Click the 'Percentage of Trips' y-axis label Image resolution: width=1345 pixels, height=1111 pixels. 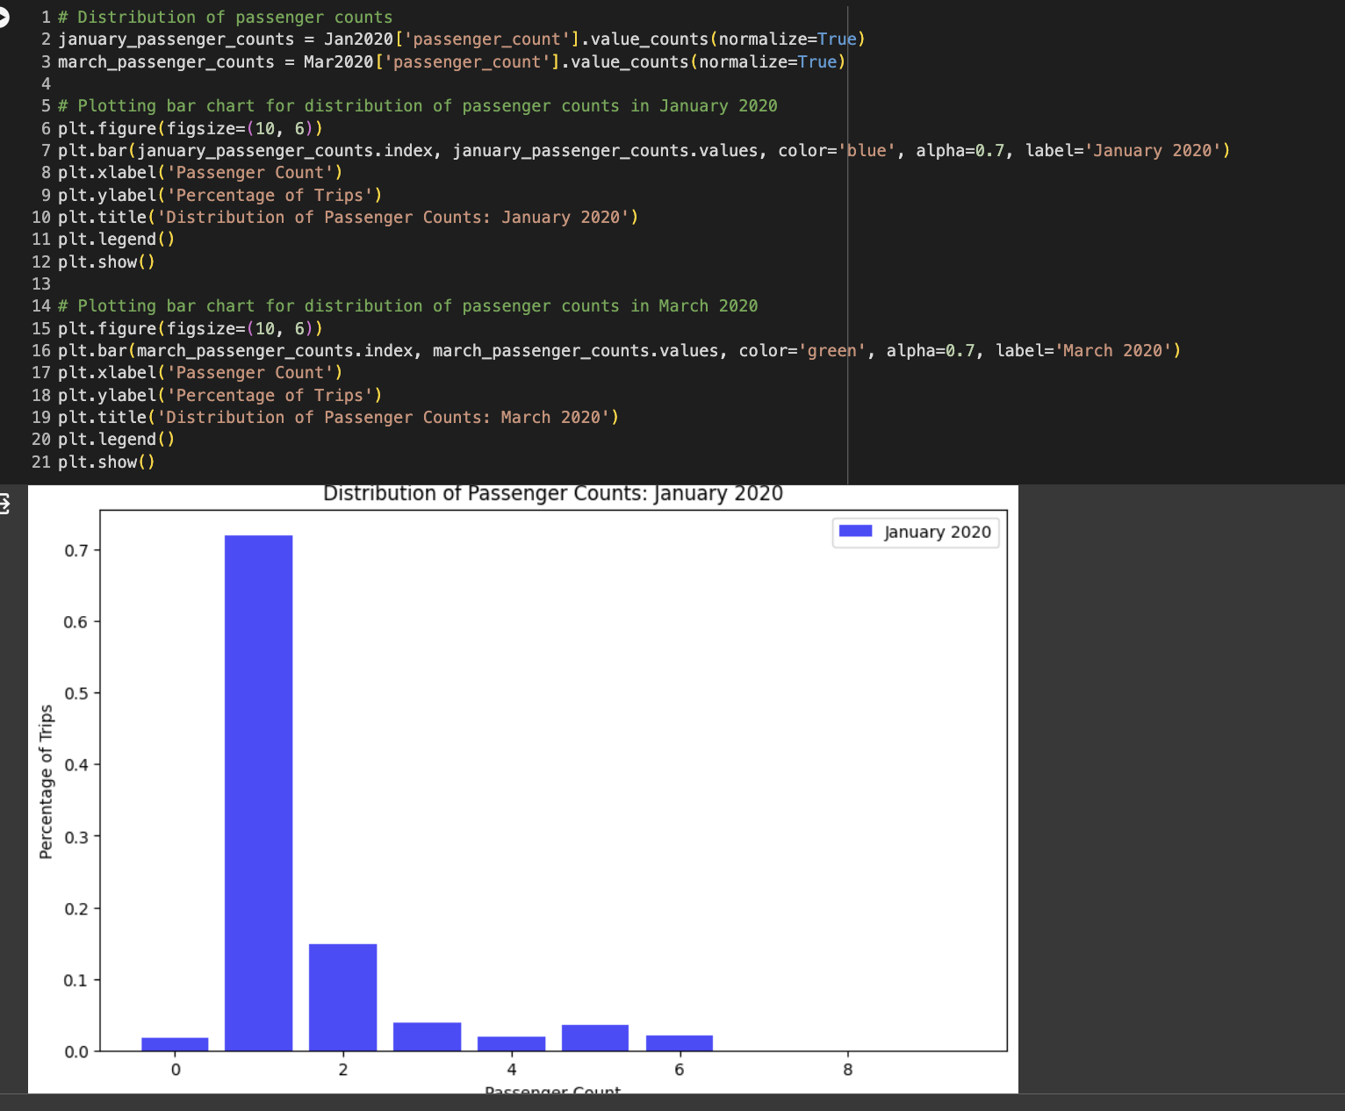coord(47,782)
